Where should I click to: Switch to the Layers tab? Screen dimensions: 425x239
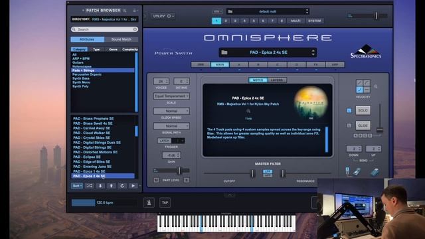[x=277, y=80]
